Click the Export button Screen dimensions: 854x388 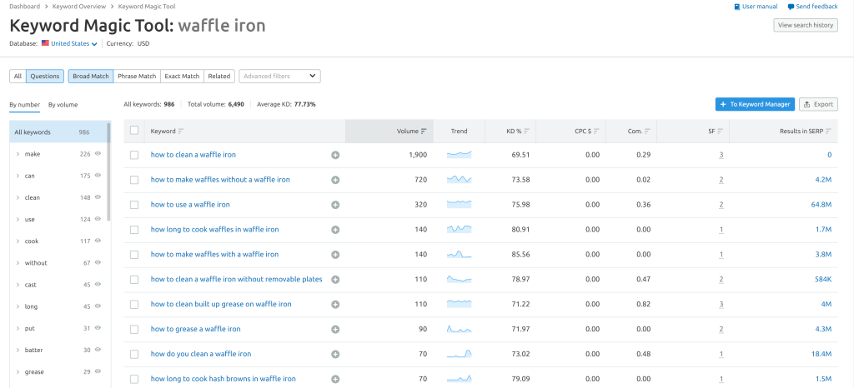(x=817, y=104)
